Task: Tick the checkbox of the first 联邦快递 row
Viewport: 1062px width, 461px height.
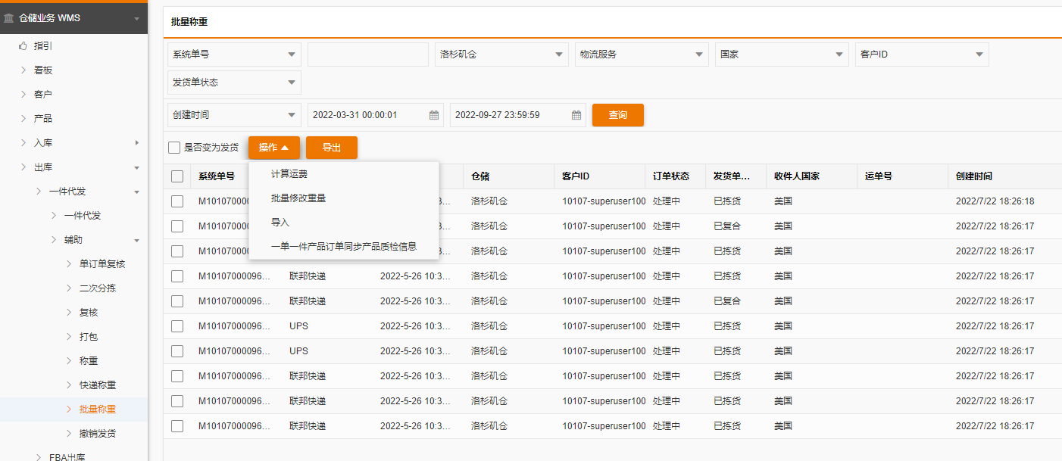Action: (177, 276)
